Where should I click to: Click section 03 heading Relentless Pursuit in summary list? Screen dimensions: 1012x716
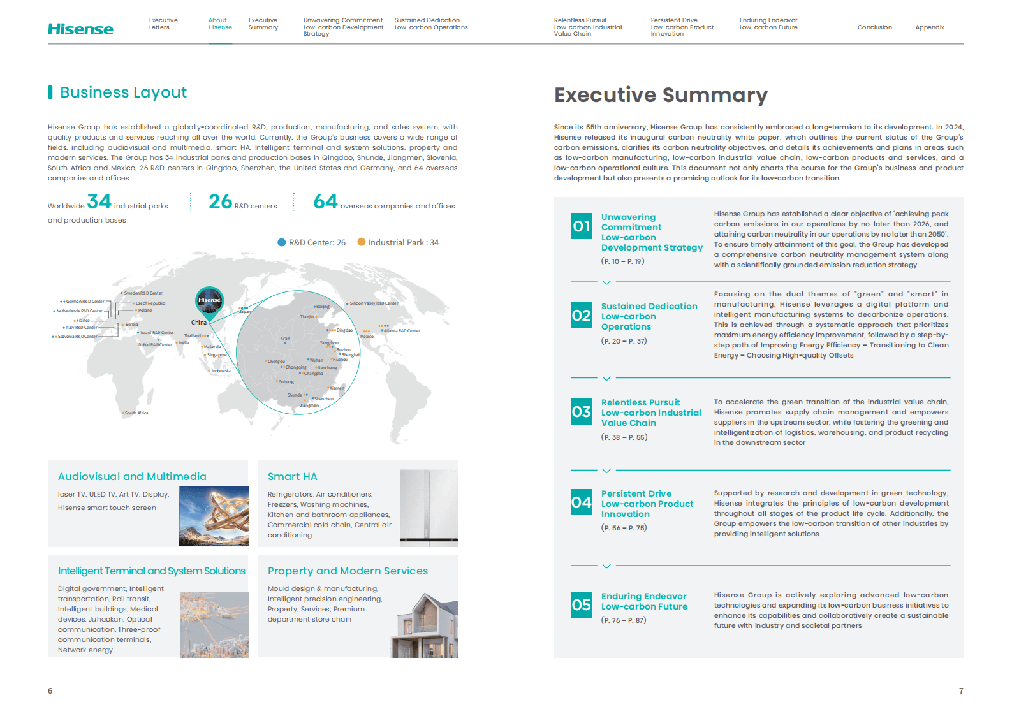651,413
